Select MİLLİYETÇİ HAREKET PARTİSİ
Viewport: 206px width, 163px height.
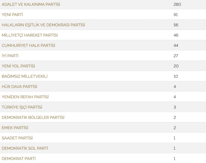pos(30,35)
